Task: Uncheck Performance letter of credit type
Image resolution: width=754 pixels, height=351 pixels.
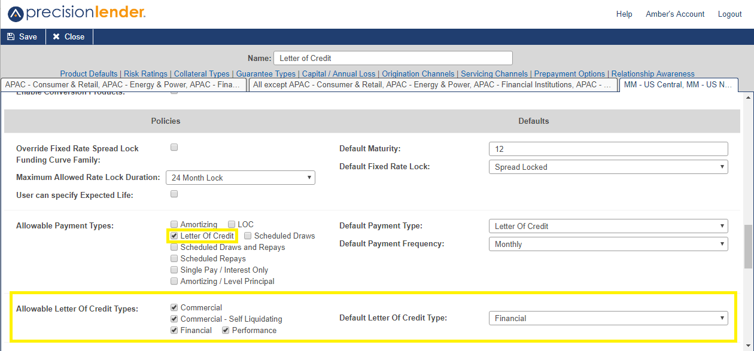Action: 226,330
